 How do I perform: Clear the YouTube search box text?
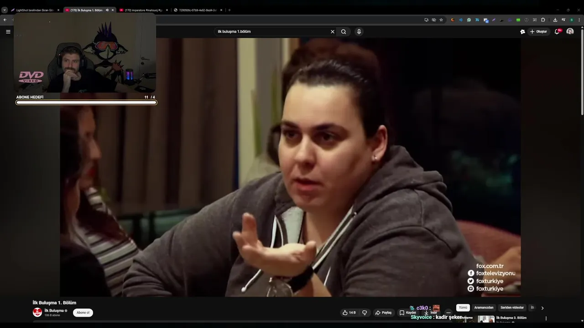[x=333, y=31]
